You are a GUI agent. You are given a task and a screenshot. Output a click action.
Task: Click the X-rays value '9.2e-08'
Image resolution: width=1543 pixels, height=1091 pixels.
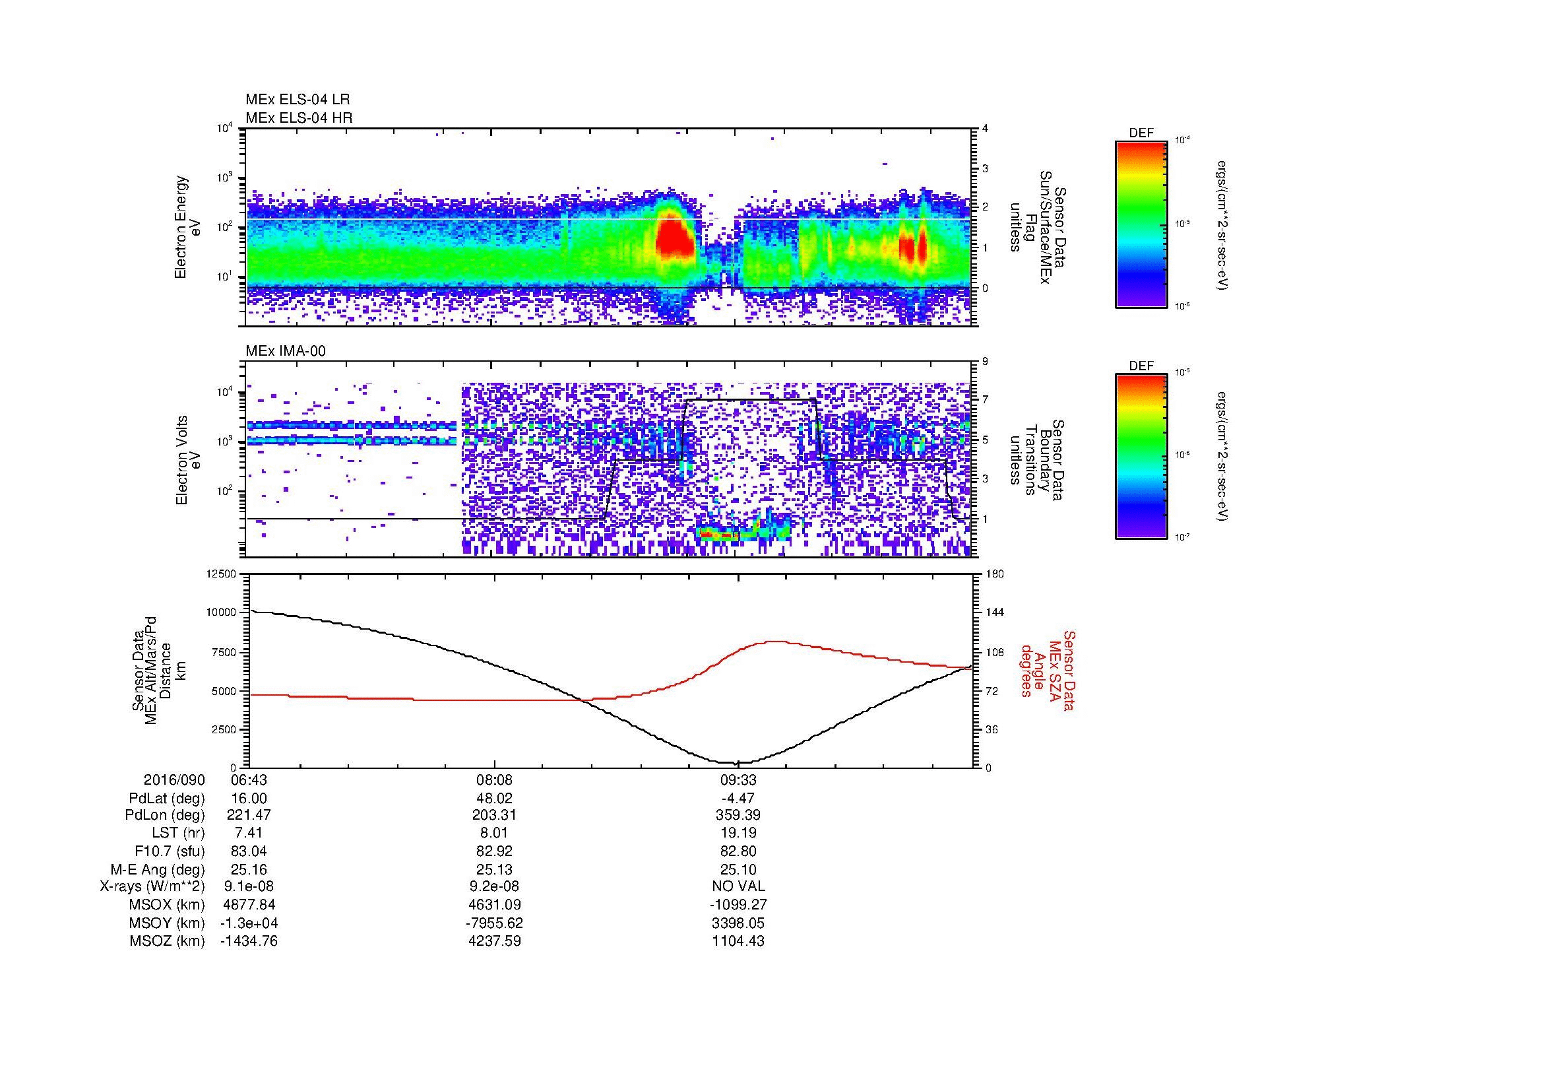coord(495,887)
